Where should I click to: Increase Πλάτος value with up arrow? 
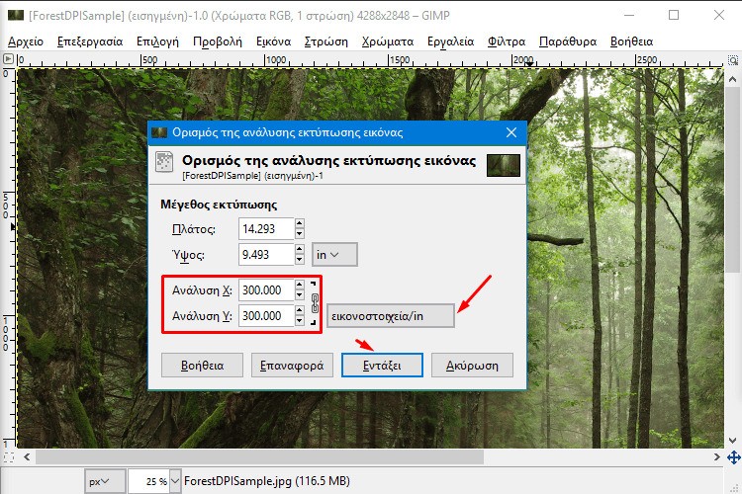click(x=299, y=223)
